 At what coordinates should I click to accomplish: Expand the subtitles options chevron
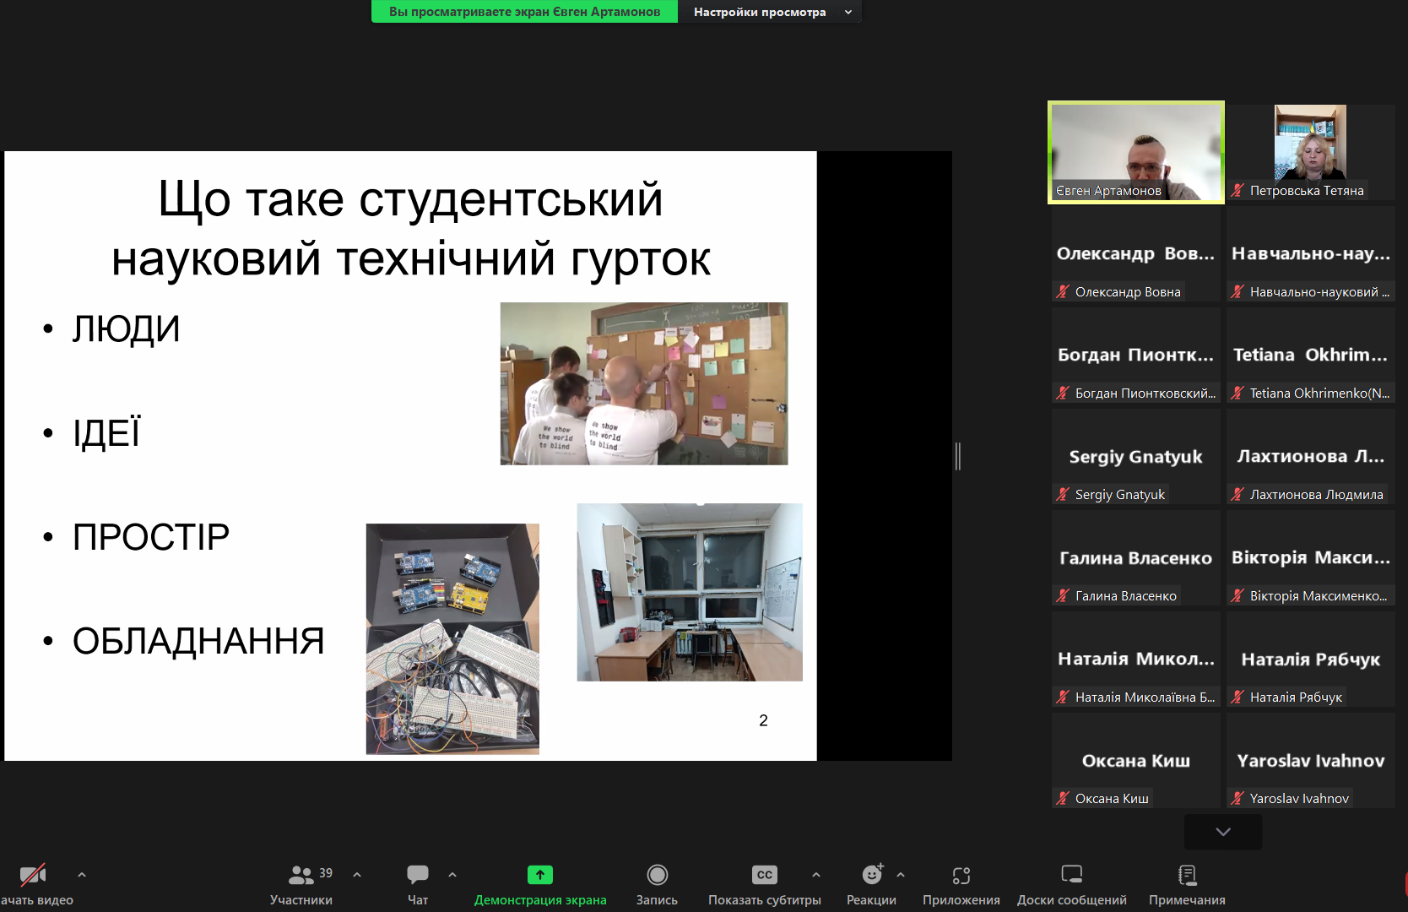click(816, 875)
